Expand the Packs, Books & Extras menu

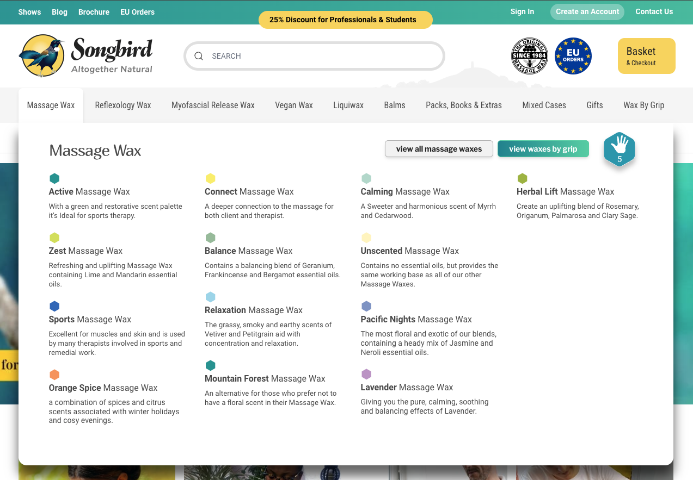463,105
